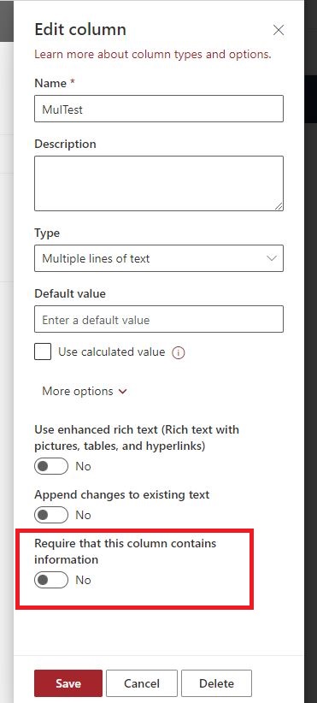Click the Description box resize grip
The height and width of the screenshot is (703, 317).
[279, 206]
